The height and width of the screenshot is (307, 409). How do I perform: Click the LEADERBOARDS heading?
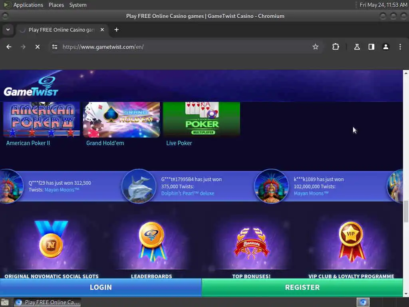[151, 276]
